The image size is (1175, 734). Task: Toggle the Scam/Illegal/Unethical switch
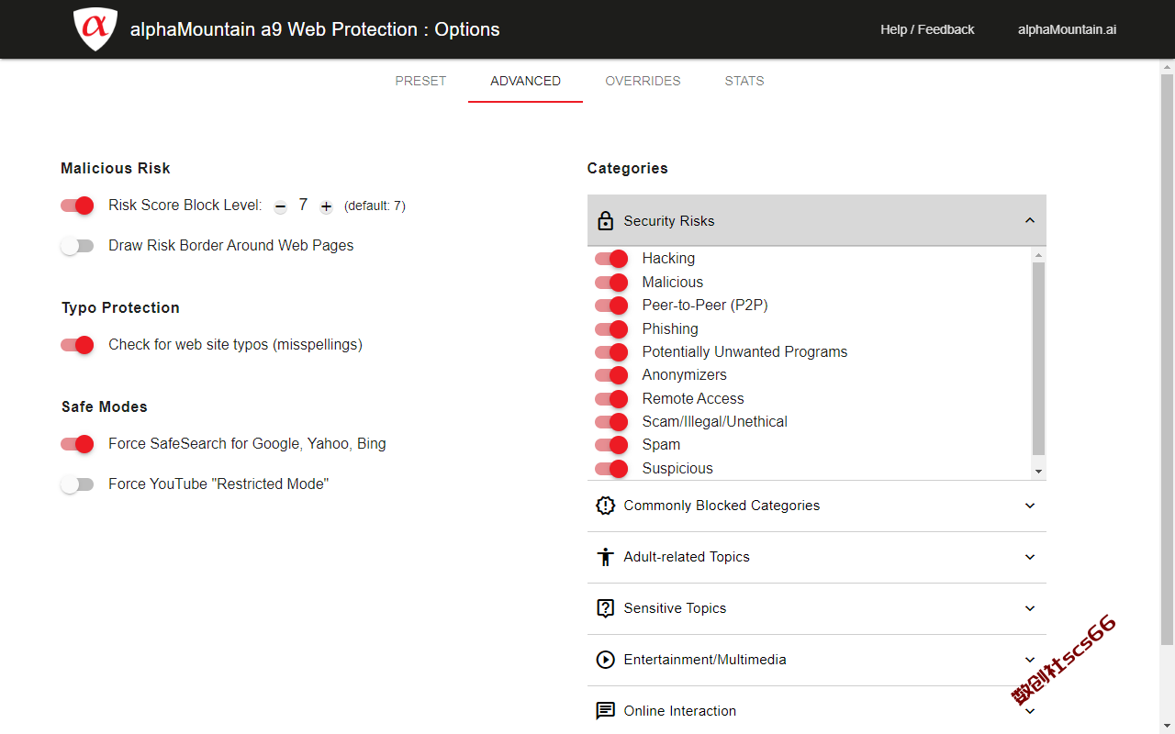[611, 421]
